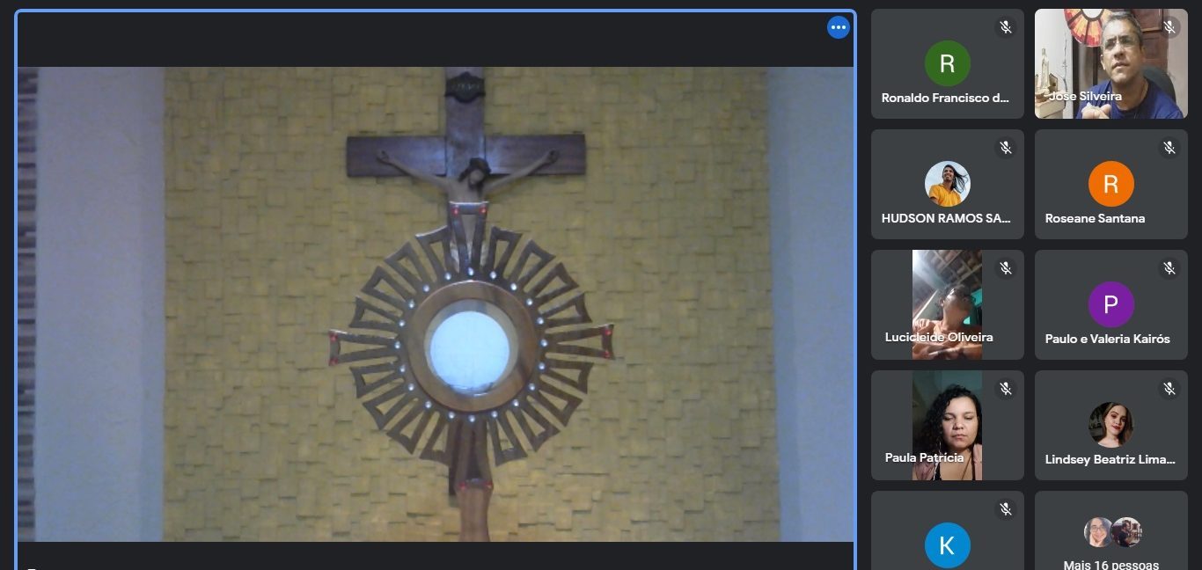Select the blue K avatar

pyautogui.click(x=947, y=545)
